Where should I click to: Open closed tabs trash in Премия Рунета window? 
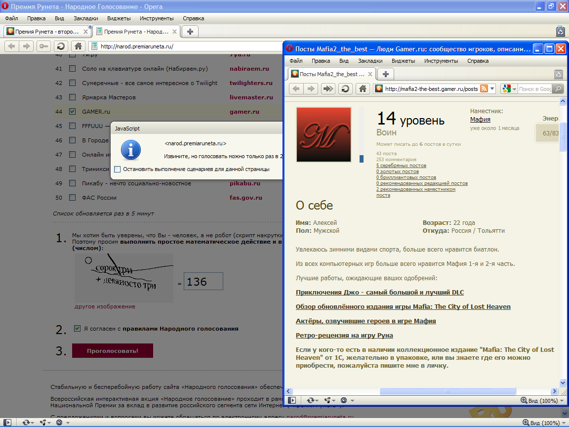(x=561, y=32)
